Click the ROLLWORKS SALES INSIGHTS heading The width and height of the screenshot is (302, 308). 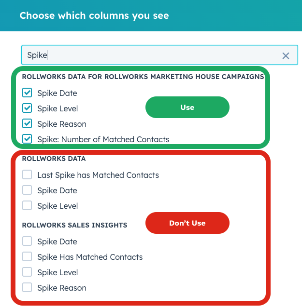(74, 225)
